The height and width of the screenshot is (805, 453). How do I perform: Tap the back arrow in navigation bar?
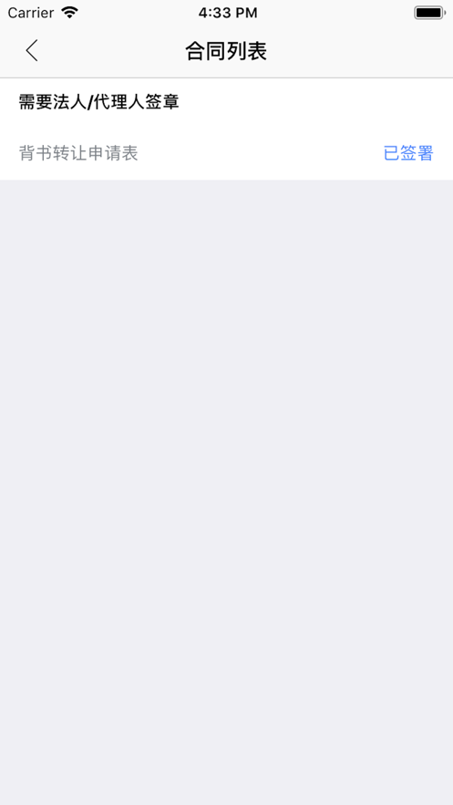point(32,51)
